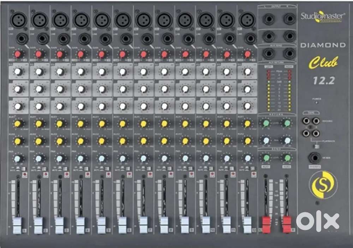Click channel 5 yellow AUX1 knob
This screenshot has width=353, height=248.
click(102, 124)
